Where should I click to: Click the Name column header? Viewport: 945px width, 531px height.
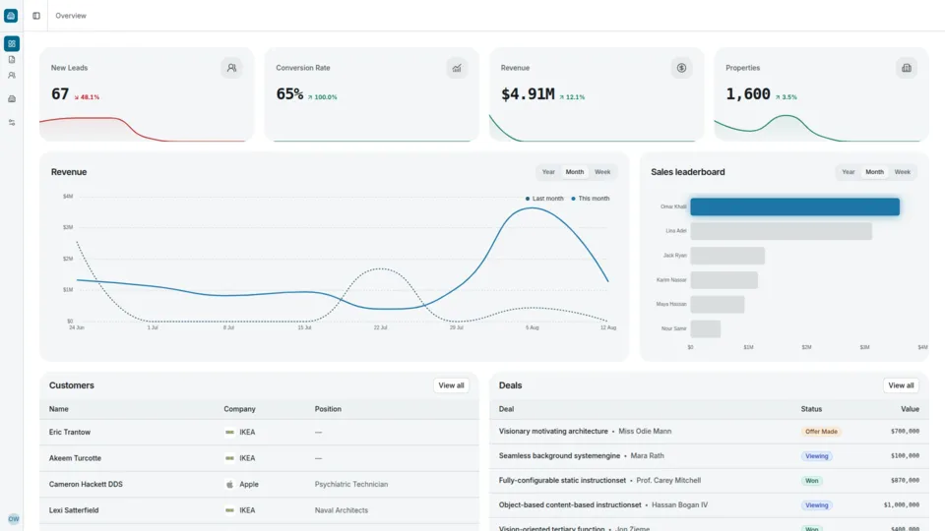pos(58,409)
